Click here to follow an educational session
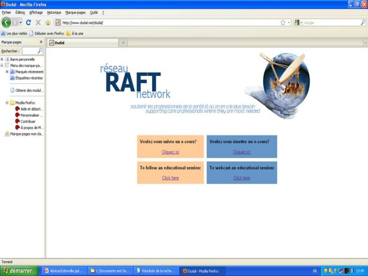The height and width of the screenshot is (276, 368). tap(170, 178)
